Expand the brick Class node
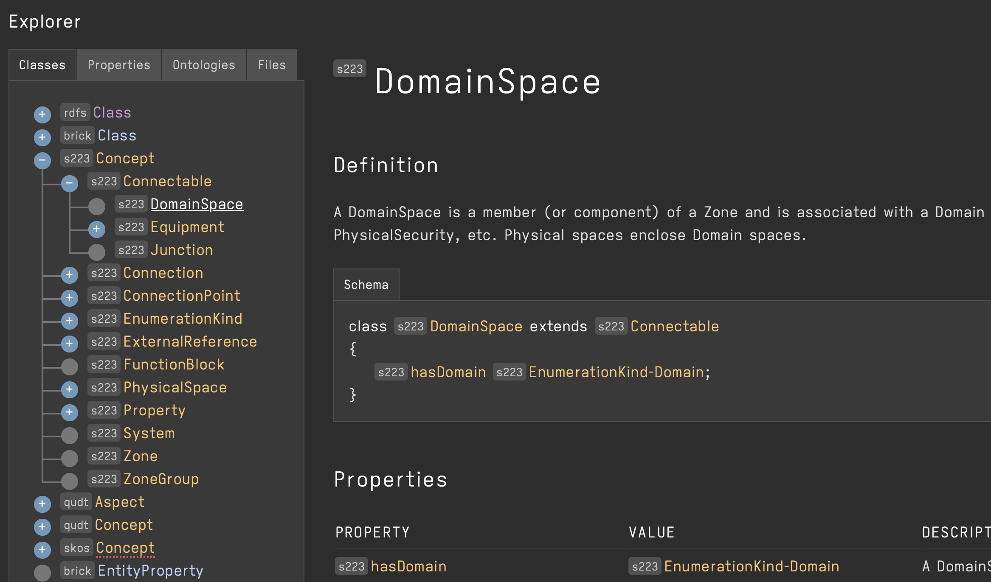 (x=42, y=137)
